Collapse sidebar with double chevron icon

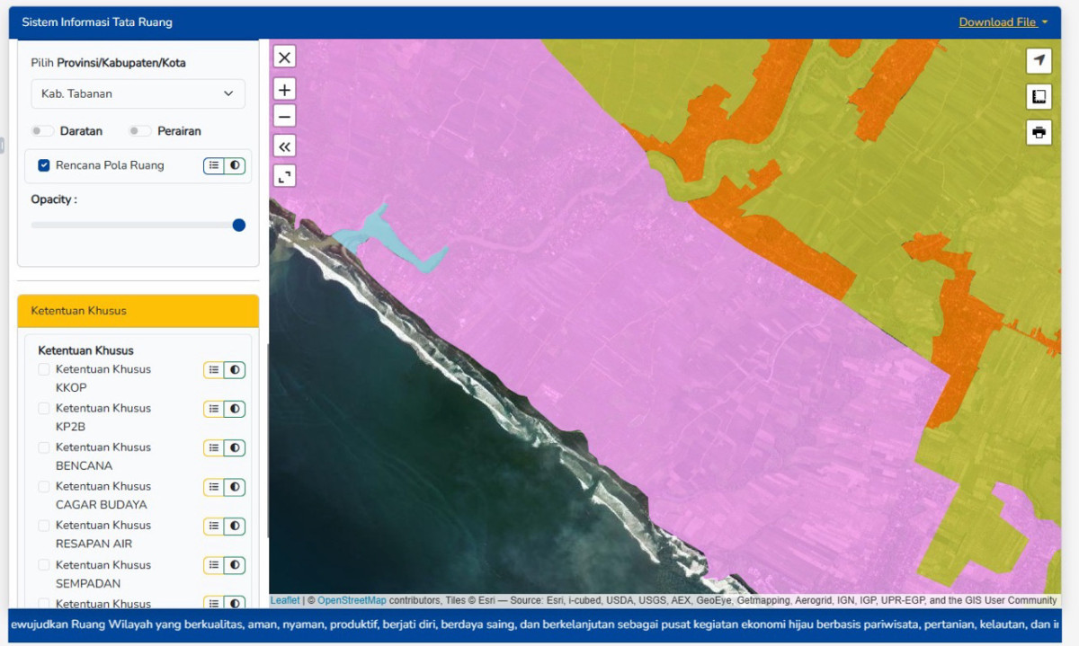pos(284,146)
